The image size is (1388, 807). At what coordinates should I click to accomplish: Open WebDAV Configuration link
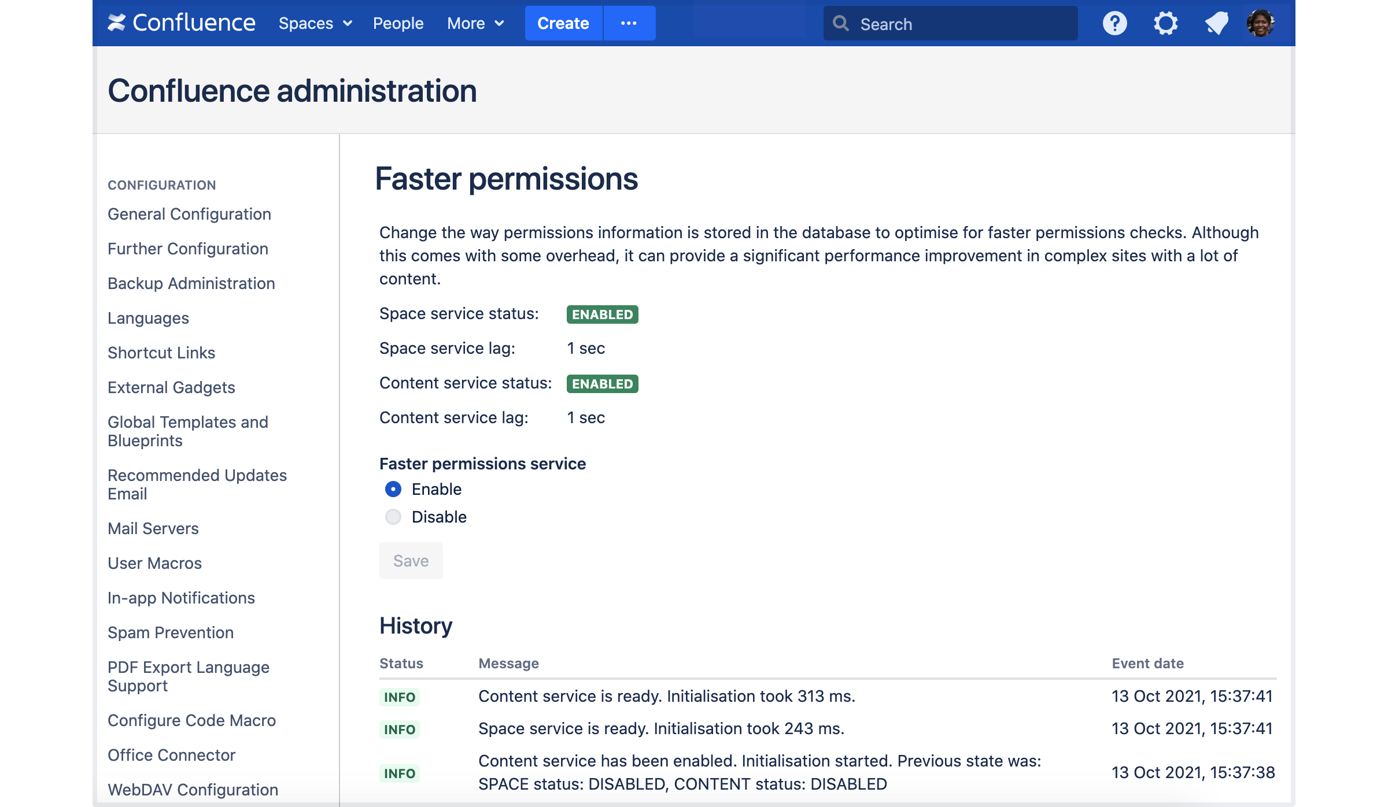point(193,790)
